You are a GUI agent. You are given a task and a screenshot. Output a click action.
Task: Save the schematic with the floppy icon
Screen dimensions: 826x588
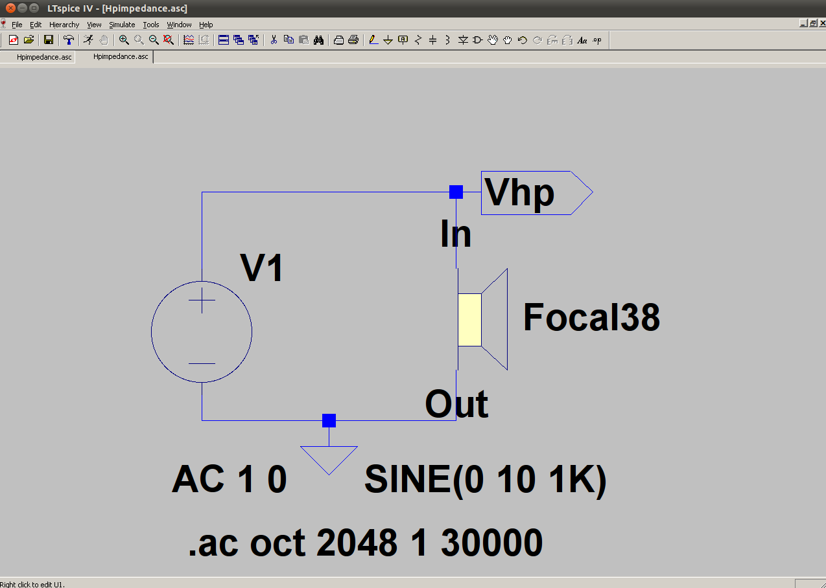coord(49,40)
